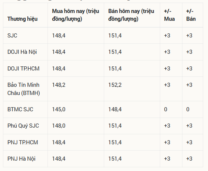This screenshot has width=208, height=171.
Task: Select the +/- Bán column header
Action: coord(191,15)
